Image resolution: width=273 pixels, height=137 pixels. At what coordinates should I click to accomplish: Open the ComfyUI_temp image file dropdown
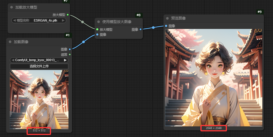tap(37, 60)
